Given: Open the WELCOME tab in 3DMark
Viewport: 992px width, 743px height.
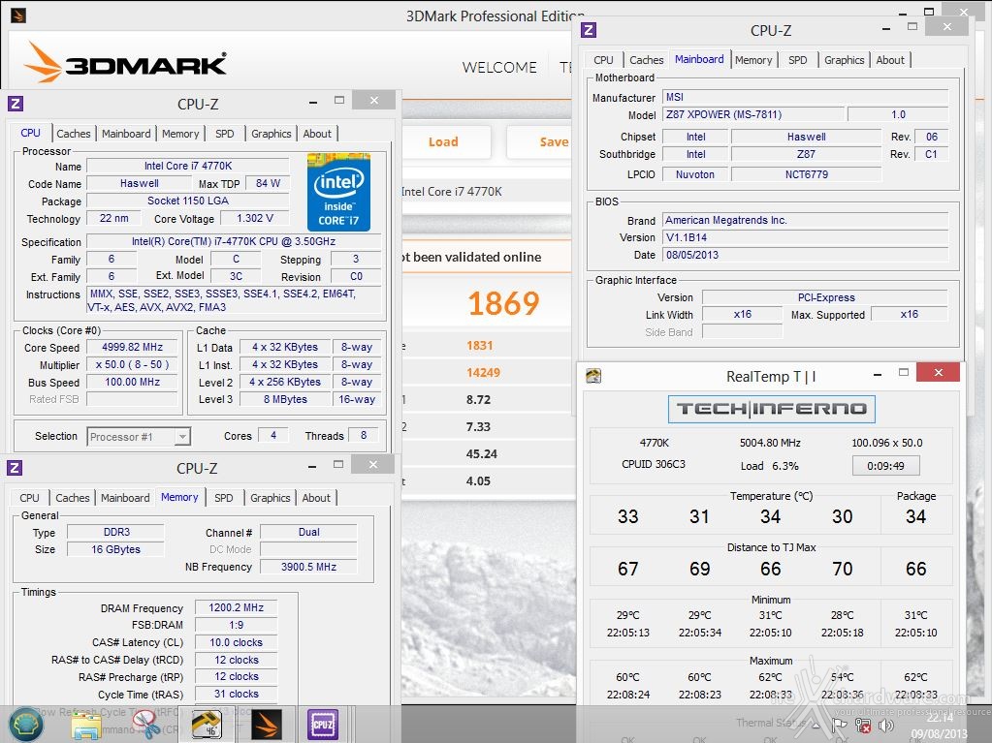Looking at the screenshot, I should tap(499, 67).
